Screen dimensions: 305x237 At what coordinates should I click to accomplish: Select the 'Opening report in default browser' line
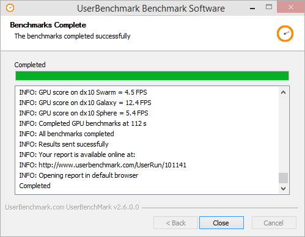(79, 175)
